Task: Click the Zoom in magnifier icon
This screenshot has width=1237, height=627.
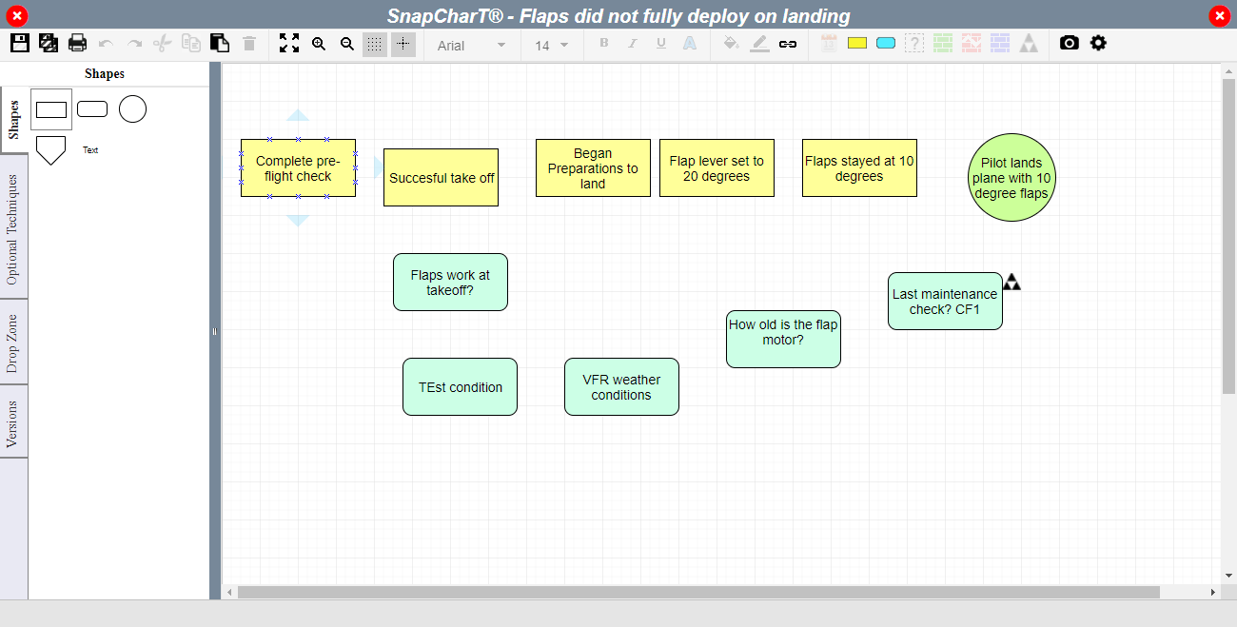Action: (x=319, y=44)
